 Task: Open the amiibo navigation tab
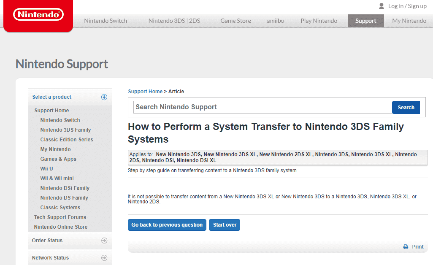(275, 21)
